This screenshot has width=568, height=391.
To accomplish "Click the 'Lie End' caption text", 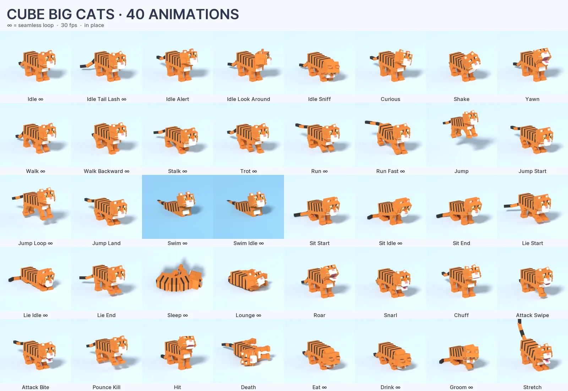I will click(x=106, y=315).
